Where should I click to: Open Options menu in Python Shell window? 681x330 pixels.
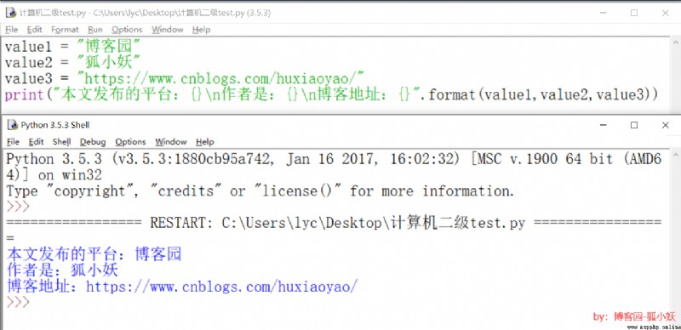130,142
